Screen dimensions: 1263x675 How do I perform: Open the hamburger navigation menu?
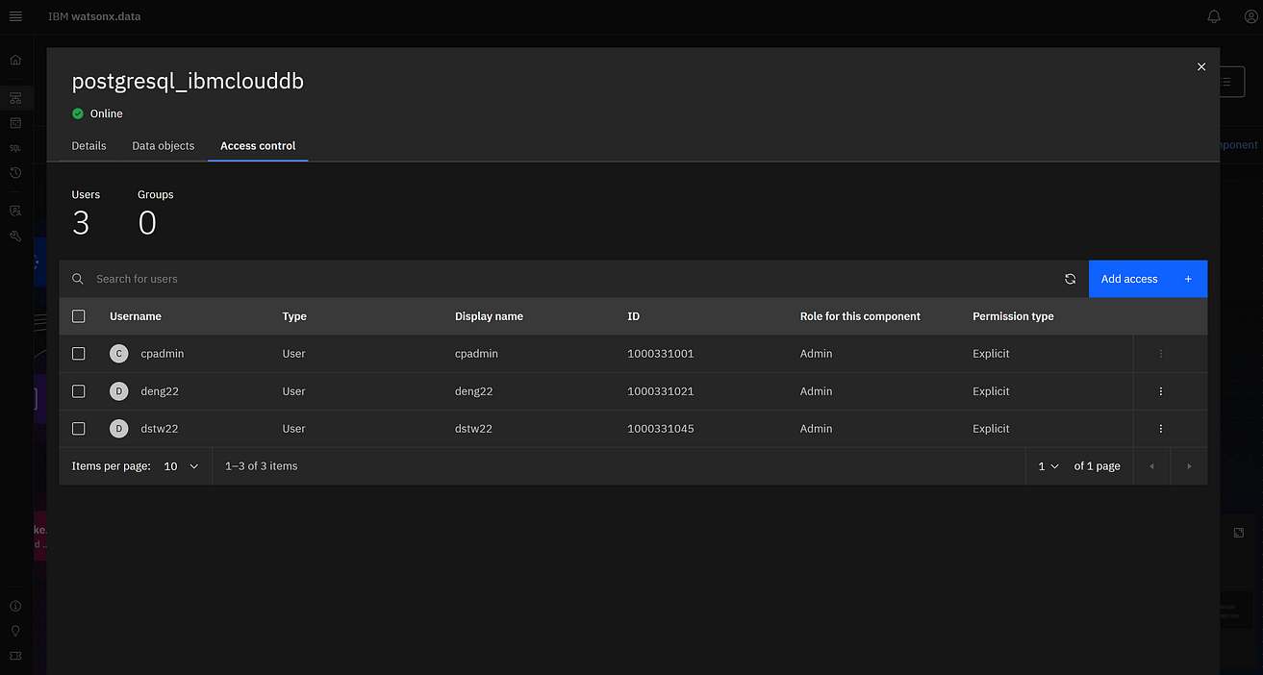click(15, 16)
